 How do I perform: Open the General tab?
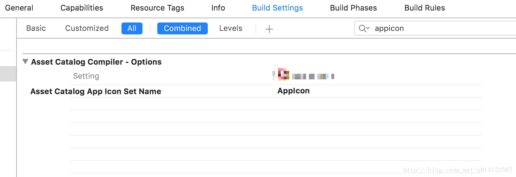19,8
